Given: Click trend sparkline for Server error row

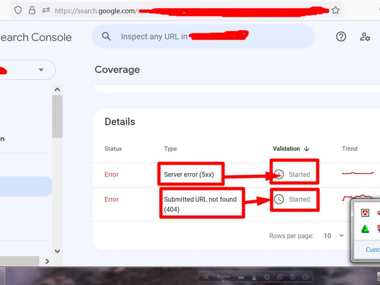Looking at the screenshot, I should pos(358,173).
